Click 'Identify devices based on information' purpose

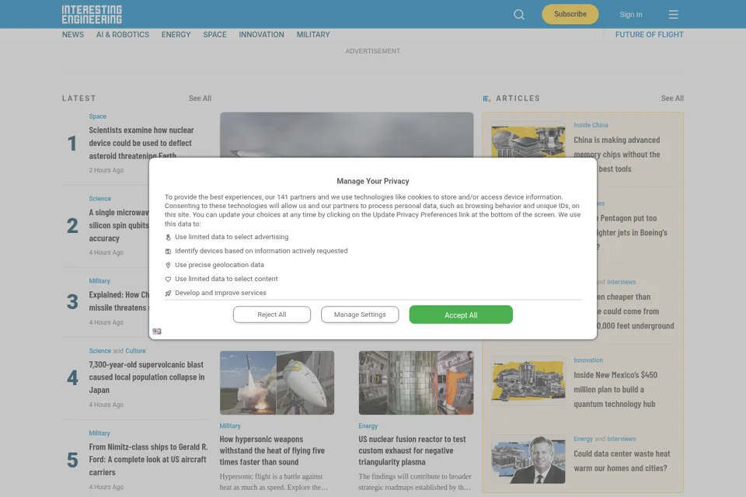(x=261, y=251)
